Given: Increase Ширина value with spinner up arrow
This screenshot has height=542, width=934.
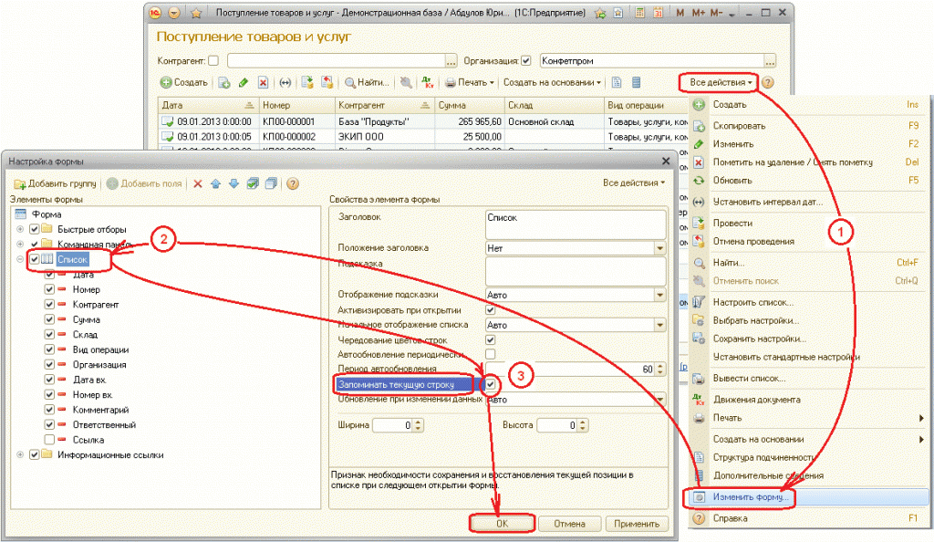Looking at the screenshot, I should (x=419, y=422).
